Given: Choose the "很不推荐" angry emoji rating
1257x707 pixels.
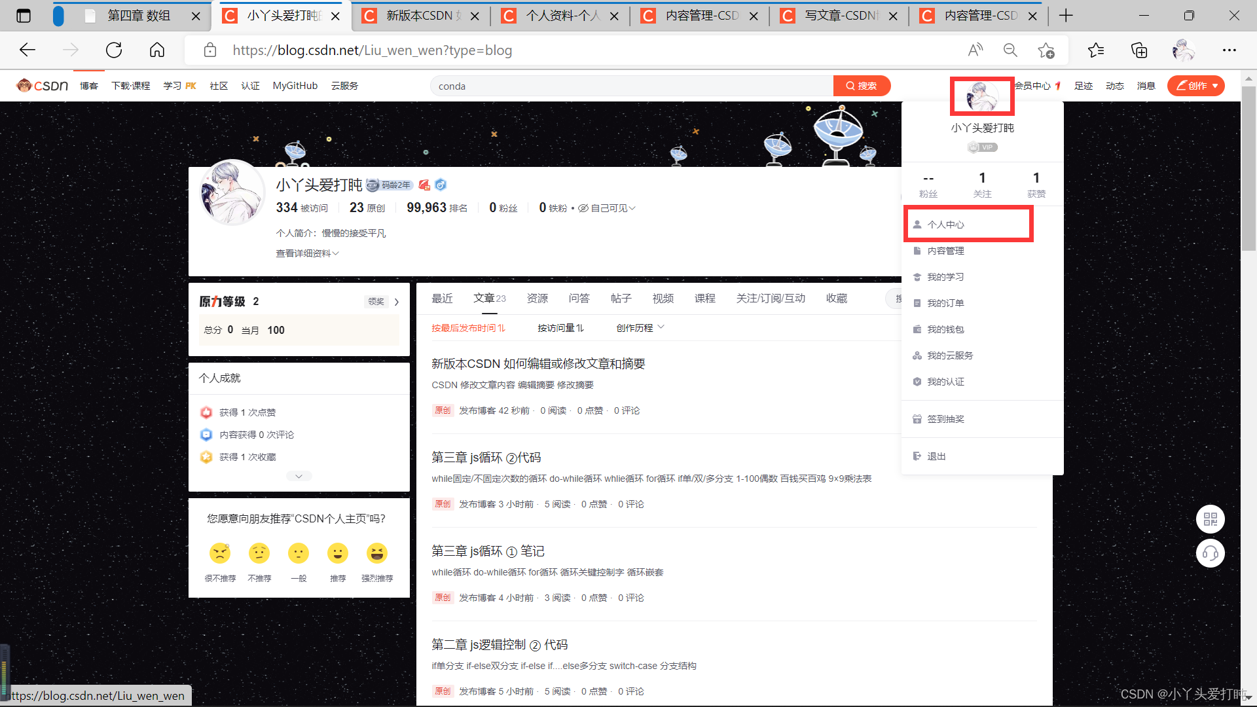Looking at the screenshot, I should click(x=220, y=554).
